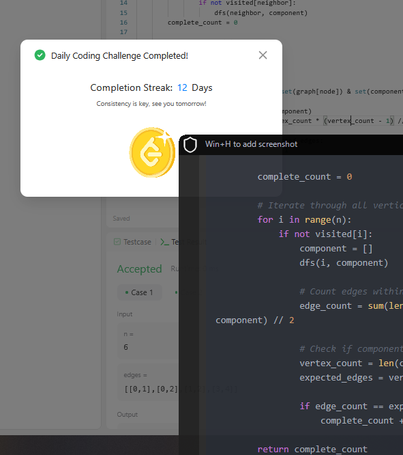This screenshot has height=455, width=403.
Task: Click 'Consistency is key, see you tomorrow!' text
Action: pos(151,104)
